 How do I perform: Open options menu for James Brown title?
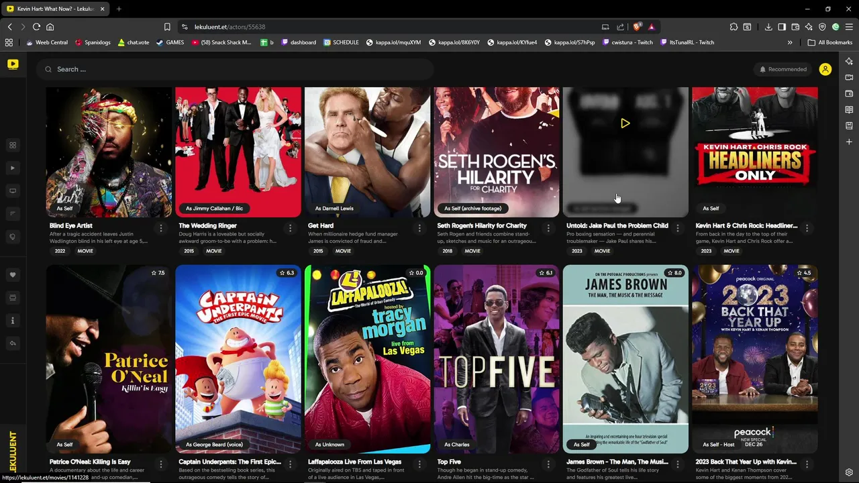(678, 464)
